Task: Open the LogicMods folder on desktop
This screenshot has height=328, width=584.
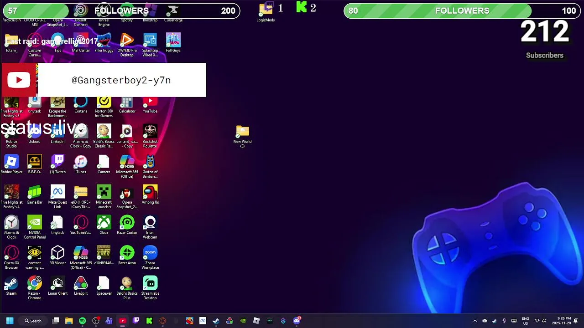Action: click(266, 13)
